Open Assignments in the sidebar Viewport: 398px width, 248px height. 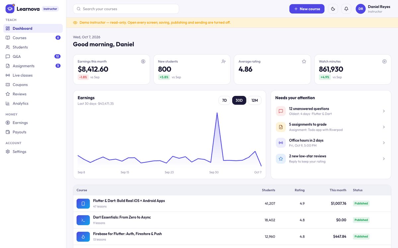[x=33, y=66]
